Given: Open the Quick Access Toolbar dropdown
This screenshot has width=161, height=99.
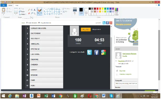Looking at the screenshot, I should click(x=13, y=2).
